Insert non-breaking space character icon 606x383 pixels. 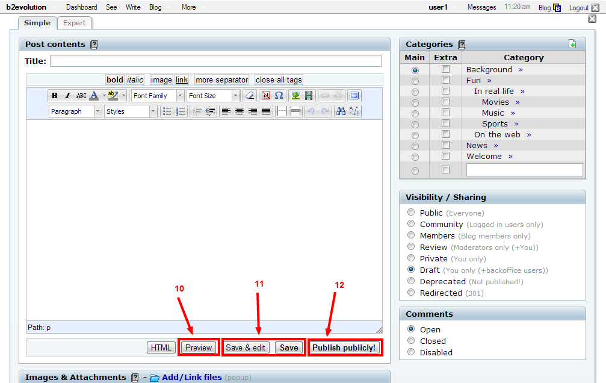coord(266,96)
